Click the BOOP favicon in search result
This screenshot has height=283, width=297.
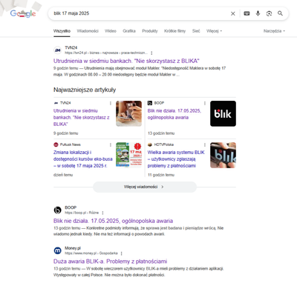click(x=58, y=210)
